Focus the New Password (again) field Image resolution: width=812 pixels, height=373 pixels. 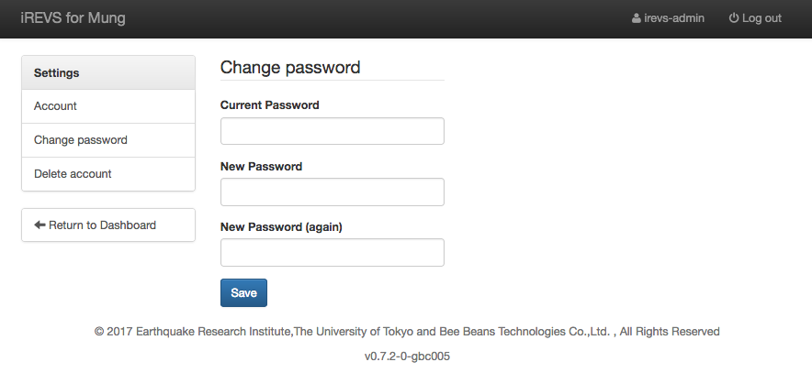[333, 252]
